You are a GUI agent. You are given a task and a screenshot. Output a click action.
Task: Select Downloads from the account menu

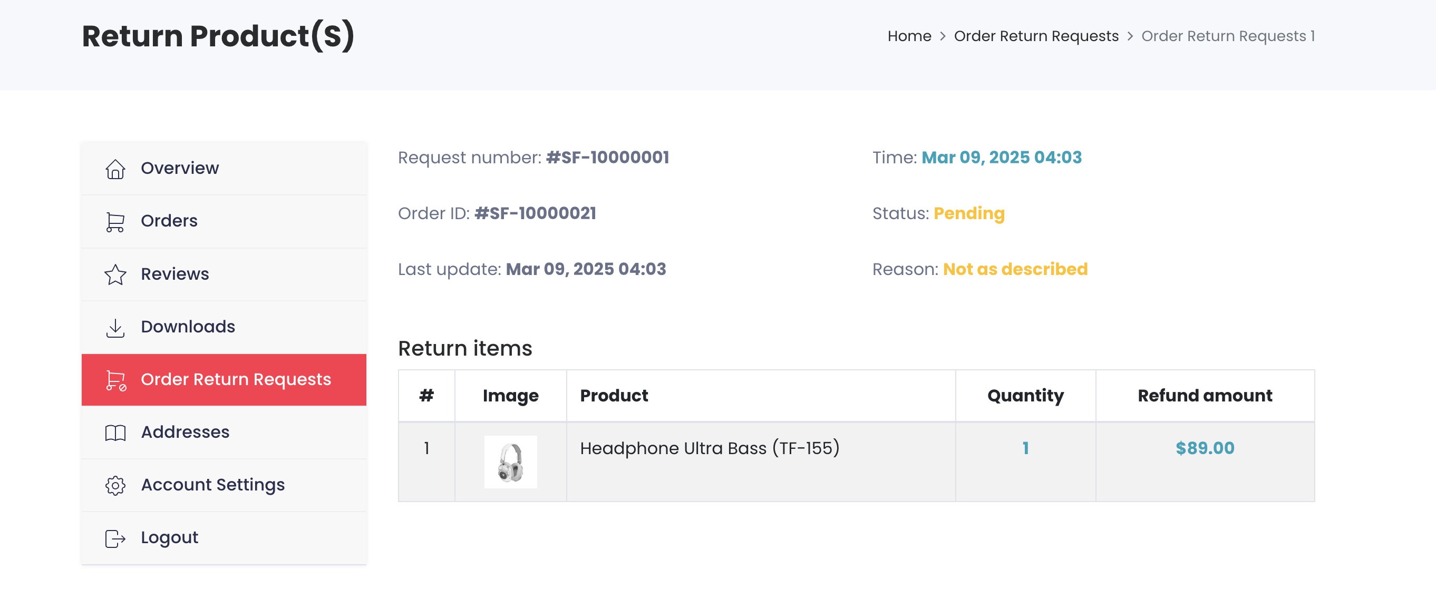[224, 327]
